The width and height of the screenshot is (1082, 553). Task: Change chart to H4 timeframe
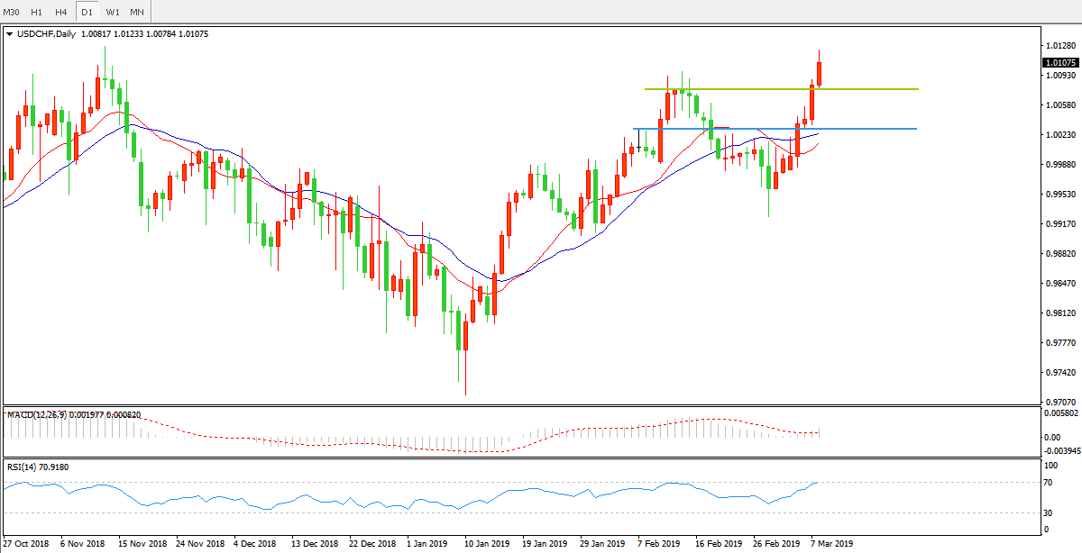click(61, 12)
